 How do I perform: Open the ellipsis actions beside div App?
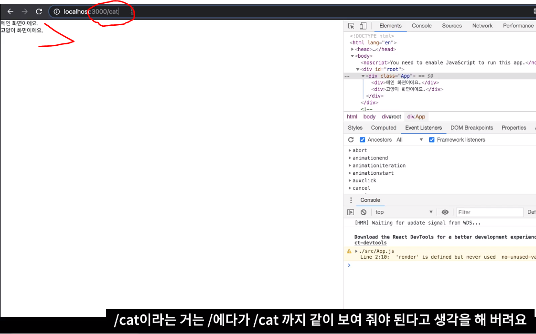coord(347,76)
